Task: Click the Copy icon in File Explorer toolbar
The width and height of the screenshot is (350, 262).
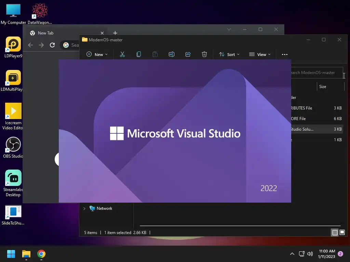Action: pos(139,54)
